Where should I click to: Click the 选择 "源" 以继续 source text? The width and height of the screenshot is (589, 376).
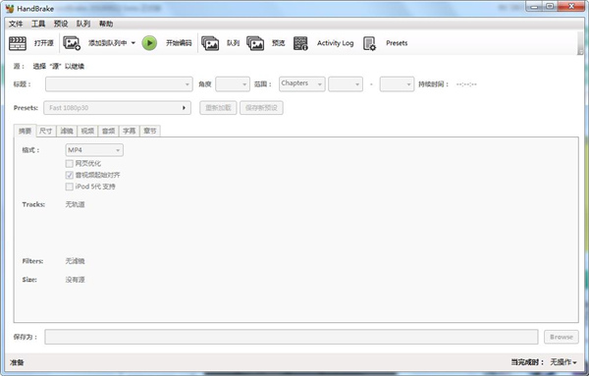click(x=59, y=67)
